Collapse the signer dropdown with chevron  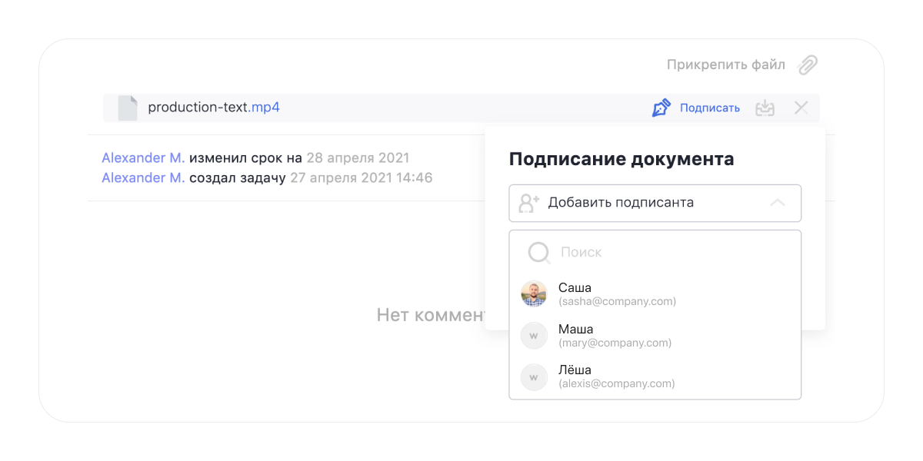click(x=778, y=203)
